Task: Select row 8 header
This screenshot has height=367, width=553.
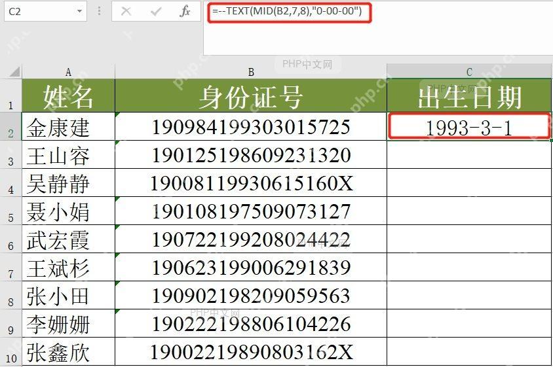Action: (x=11, y=295)
